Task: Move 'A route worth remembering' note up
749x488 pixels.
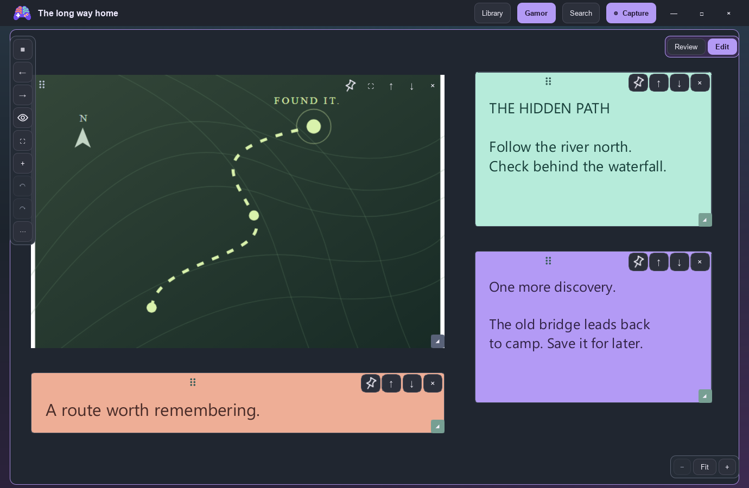Action: pyautogui.click(x=391, y=383)
